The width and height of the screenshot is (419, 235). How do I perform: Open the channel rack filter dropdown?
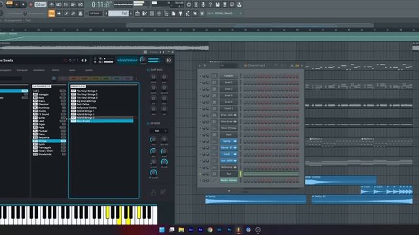click(228, 65)
